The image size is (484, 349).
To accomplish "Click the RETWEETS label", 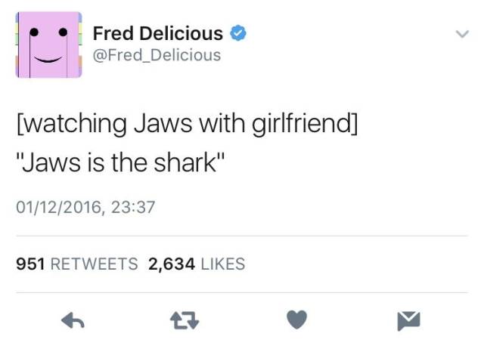I will (95, 264).
